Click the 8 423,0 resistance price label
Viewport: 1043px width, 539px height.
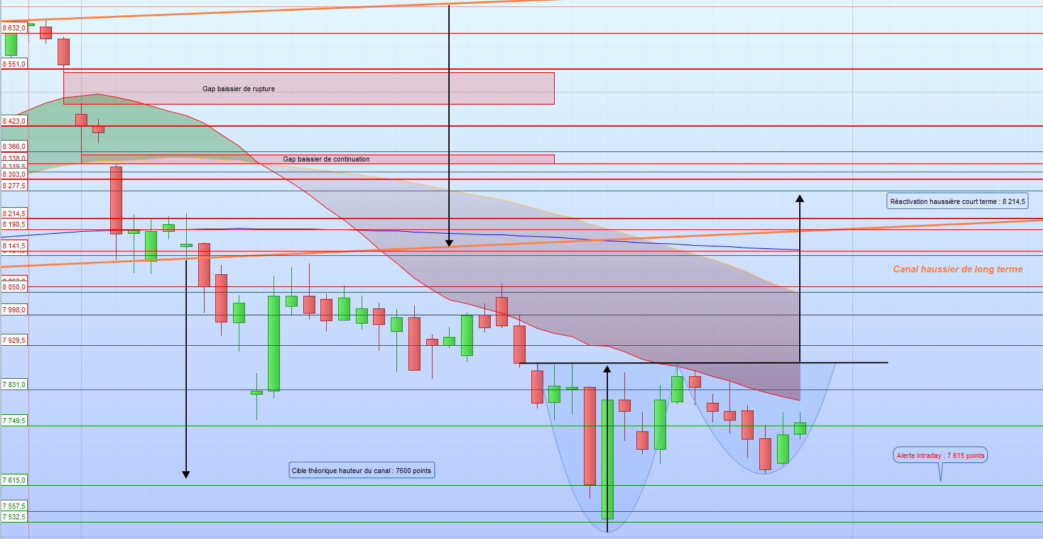click(x=14, y=121)
